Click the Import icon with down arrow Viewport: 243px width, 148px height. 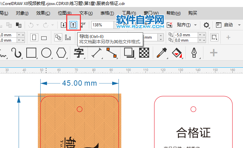pyautogui.click(x=64, y=25)
